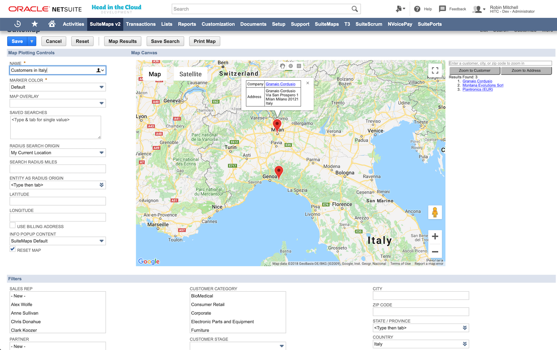Click Zoom to Customer button
The width and height of the screenshot is (557, 350).
(x=474, y=71)
